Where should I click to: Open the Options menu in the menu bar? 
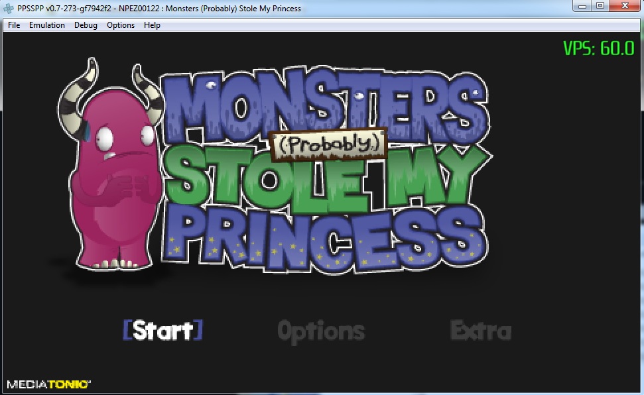coord(121,25)
